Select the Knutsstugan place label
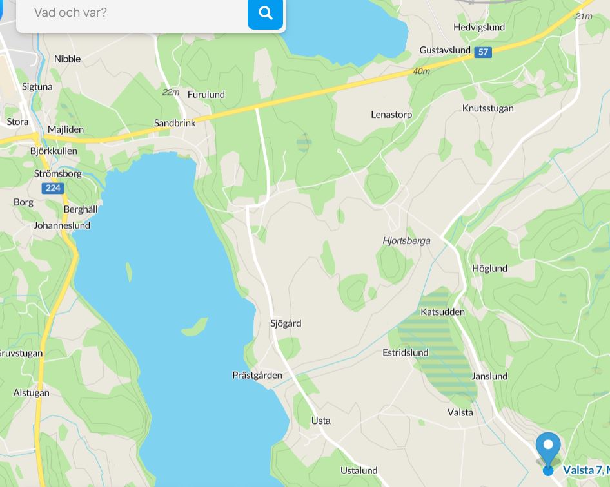610x487 pixels. coord(488,108)
